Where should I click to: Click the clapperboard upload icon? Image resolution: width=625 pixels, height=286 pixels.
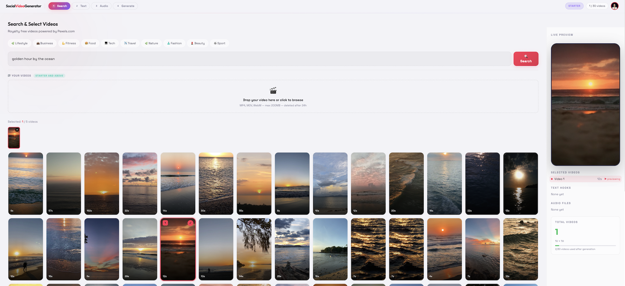273,91
